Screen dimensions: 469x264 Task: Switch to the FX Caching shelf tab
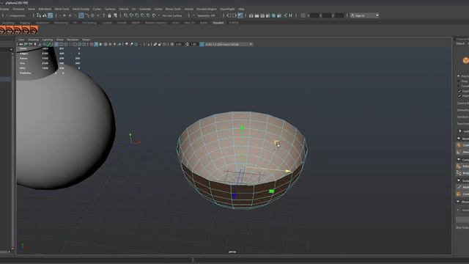(x=89, y=23)
